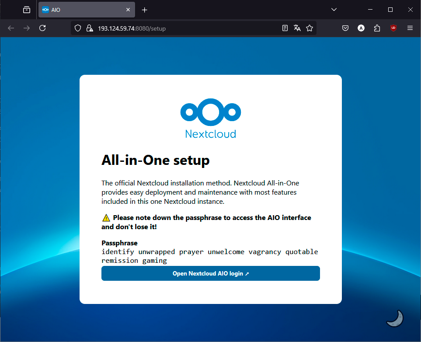Navigate back with the back arrow
Viewport: 421px width, 342px height.
10,28
